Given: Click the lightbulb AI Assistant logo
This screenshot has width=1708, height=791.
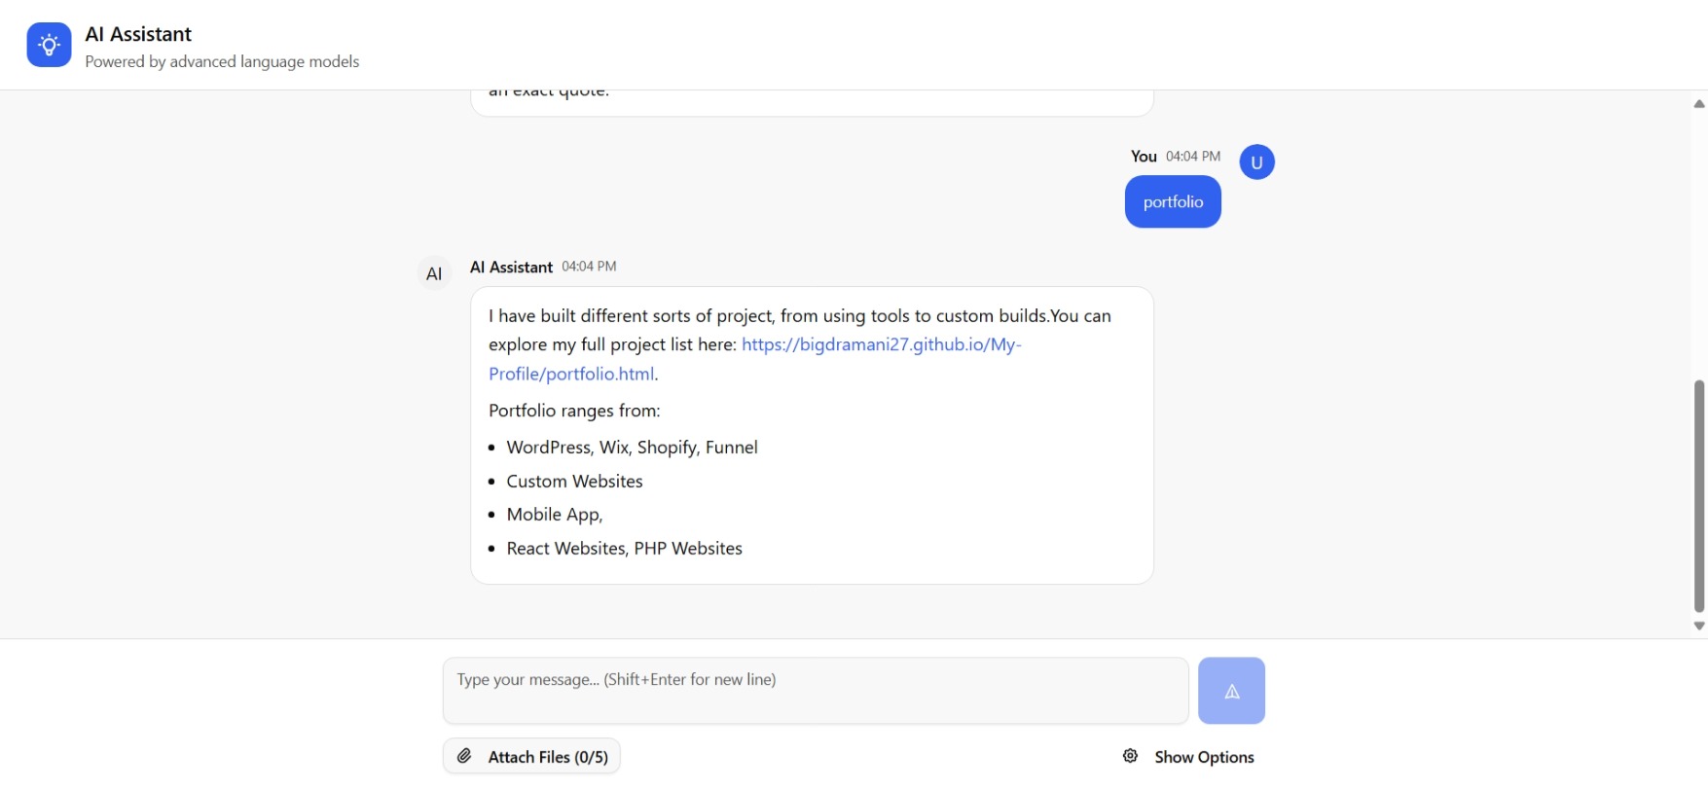Looking at the screenshot, I should [x=49, y=45].
